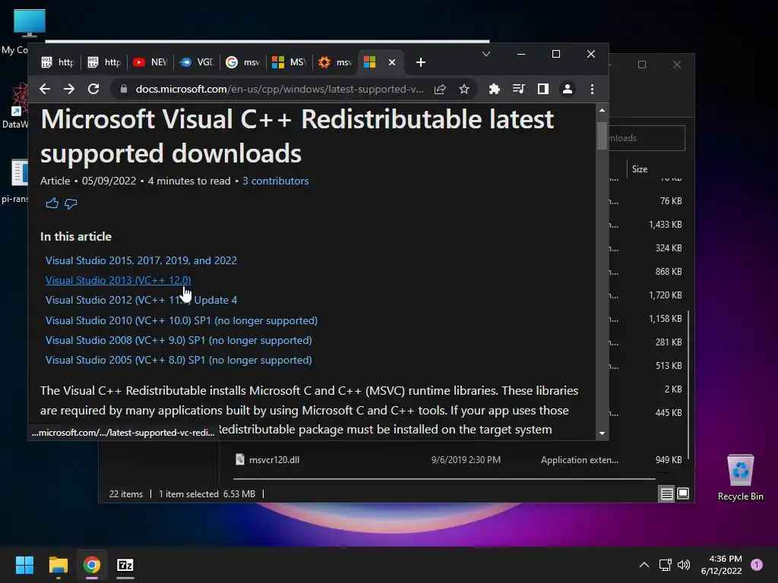The image size is (778, 583).
Task: Open network settings from the tray
Action: click(665, 565)
